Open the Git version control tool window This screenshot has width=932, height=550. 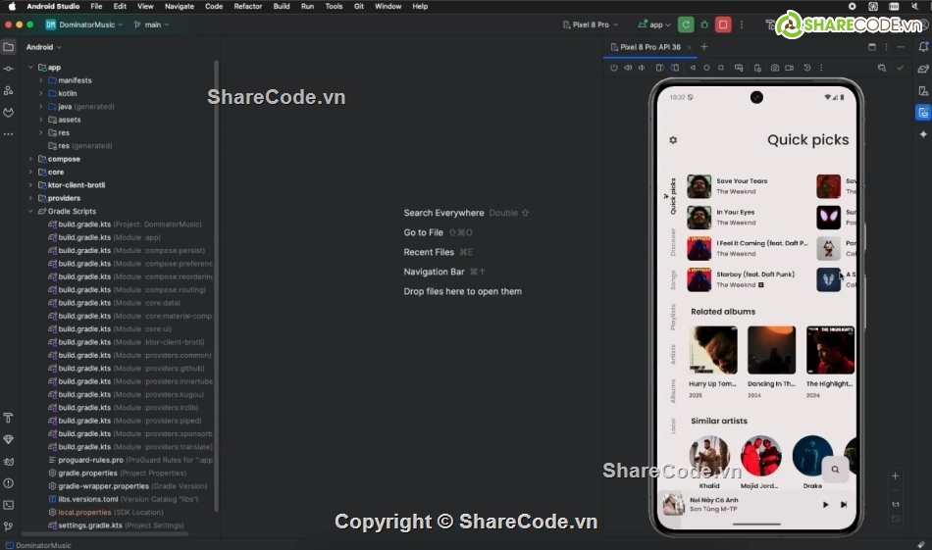(8, 526)
